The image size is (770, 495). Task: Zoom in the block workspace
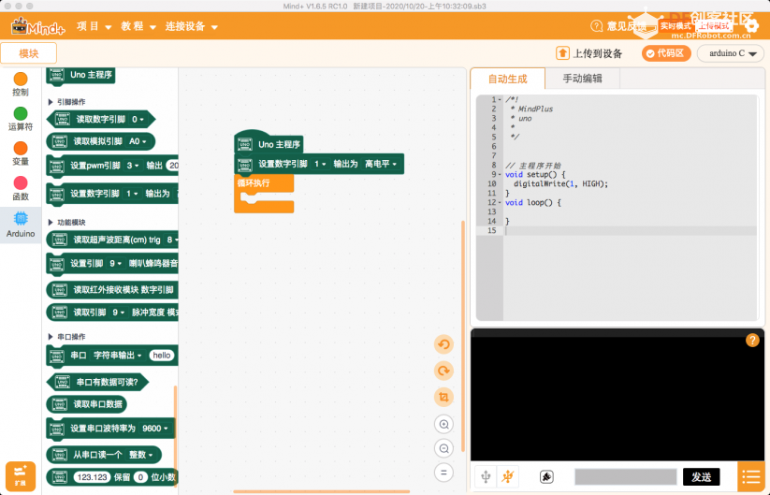[x=443, y=424]
